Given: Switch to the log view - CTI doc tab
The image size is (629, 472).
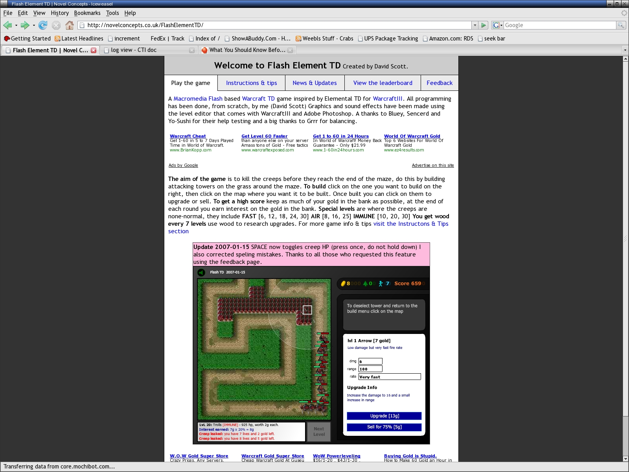Looking at the screenshot, I should 149,50.
